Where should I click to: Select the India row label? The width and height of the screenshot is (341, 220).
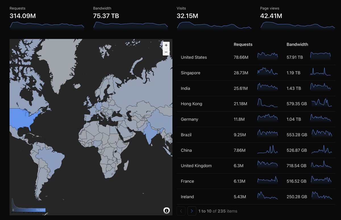coord(185,88)
